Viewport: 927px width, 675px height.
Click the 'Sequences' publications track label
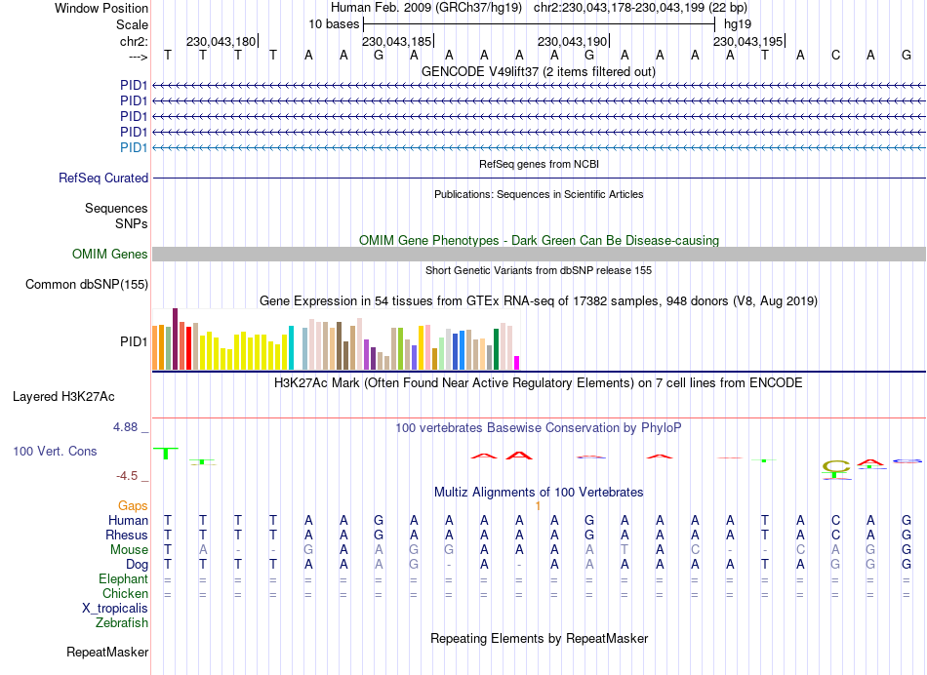(116, 208)
